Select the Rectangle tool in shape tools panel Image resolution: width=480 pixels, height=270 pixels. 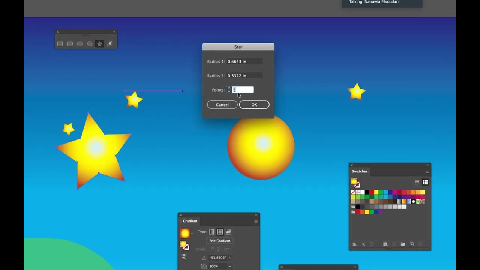60,44
